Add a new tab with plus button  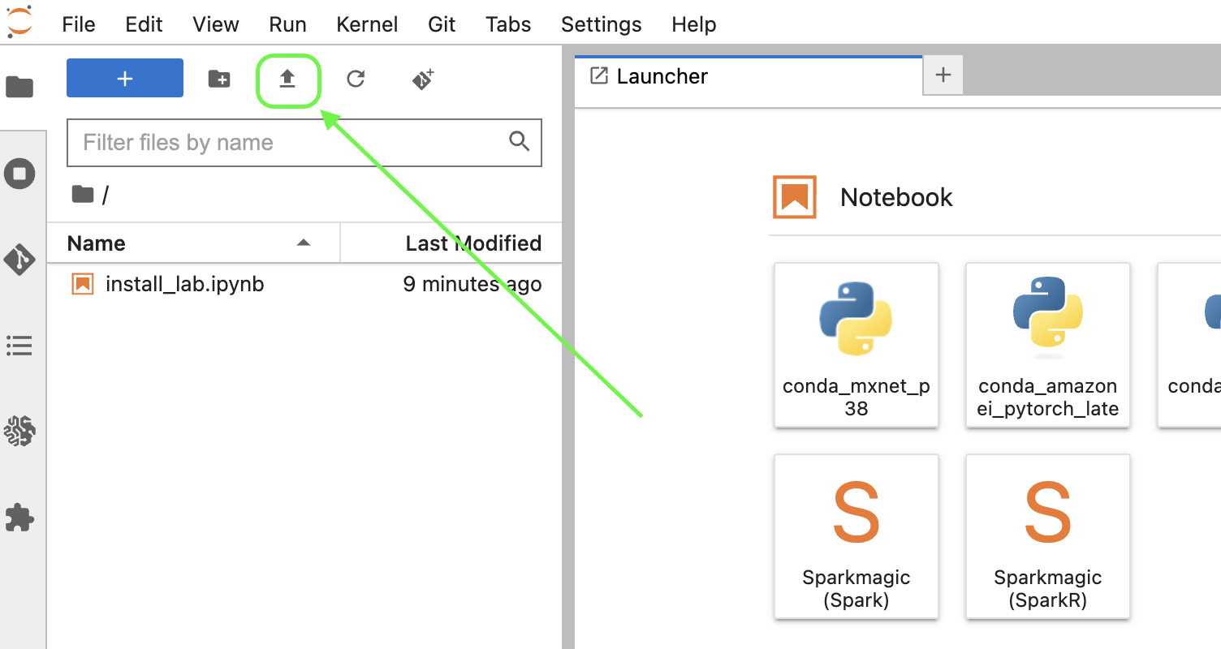[x=943, y=75]
